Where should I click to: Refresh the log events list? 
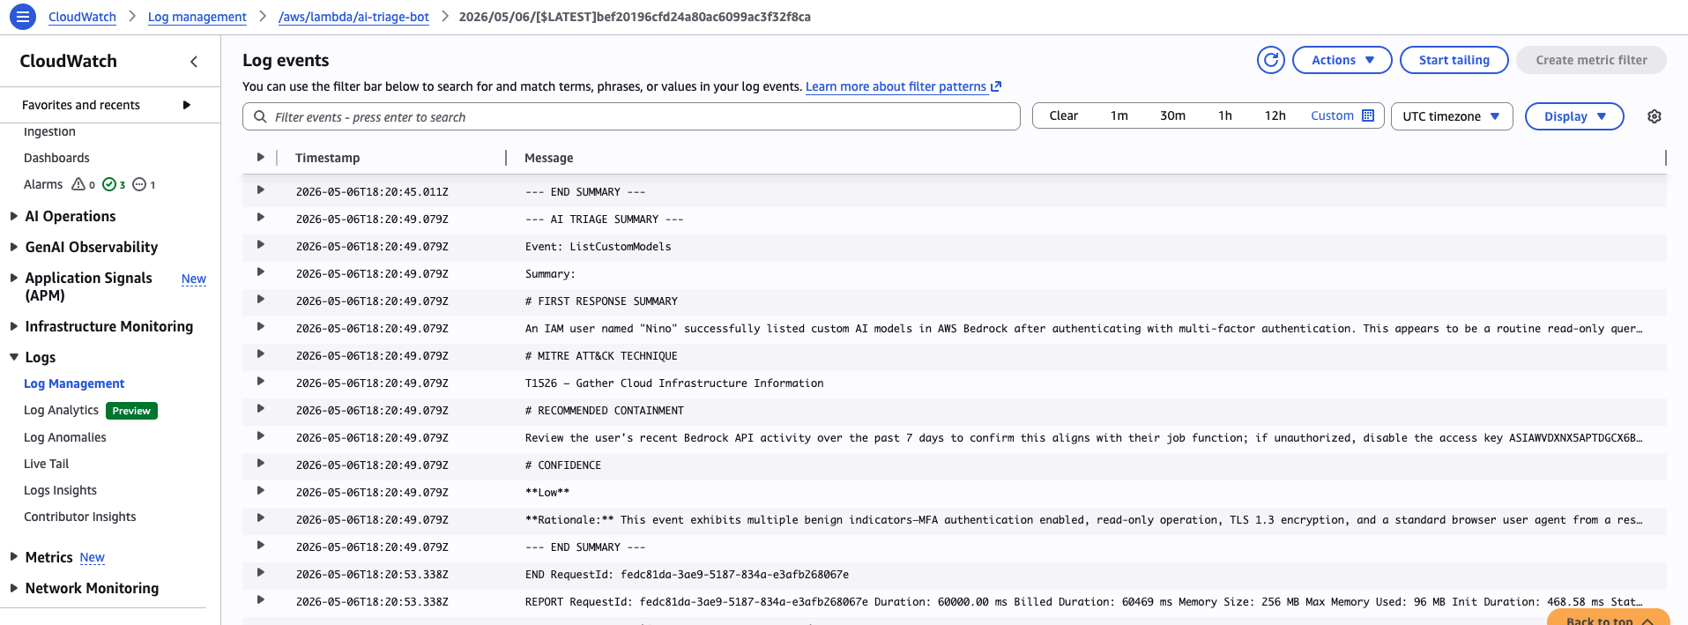tap(1270, 60)
